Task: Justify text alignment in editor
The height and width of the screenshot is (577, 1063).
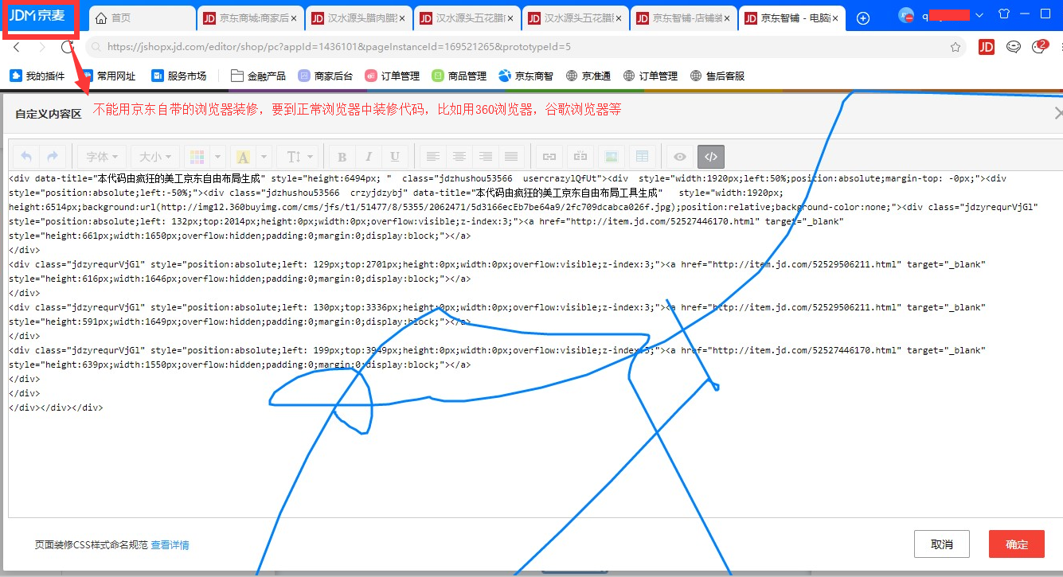Action: 511,157
